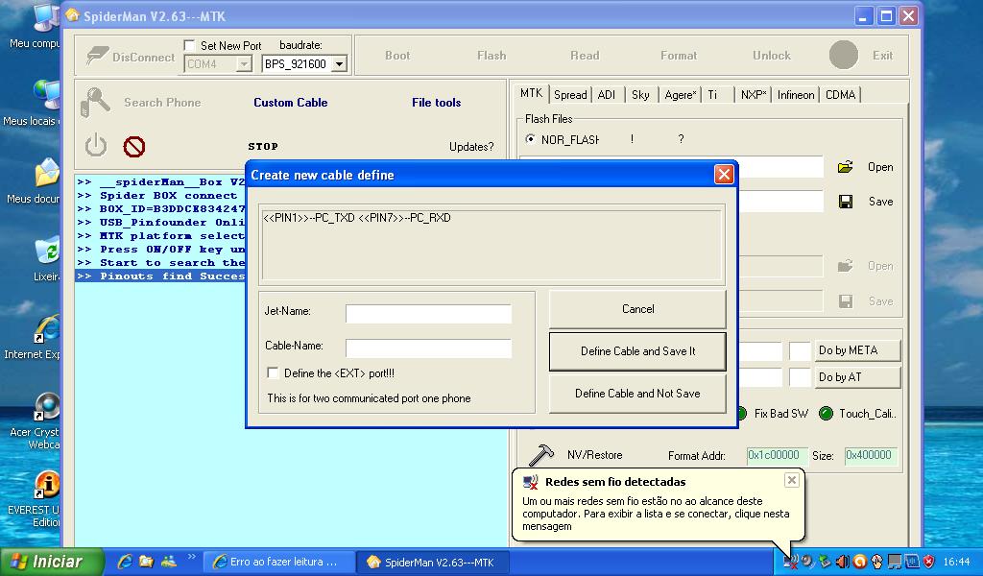Switch to the Agere* tab
The image size is (983, 576).
point(681,95)
